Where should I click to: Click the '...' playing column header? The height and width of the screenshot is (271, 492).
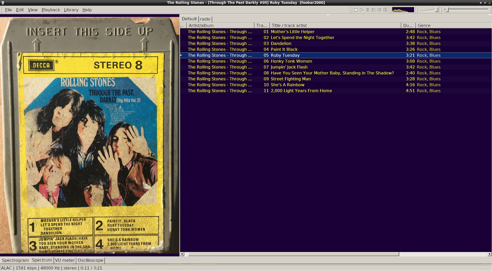tap(183, 25)
